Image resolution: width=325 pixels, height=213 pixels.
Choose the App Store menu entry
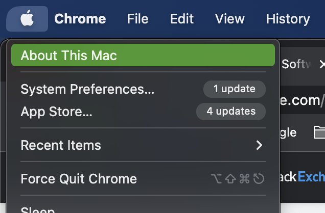pyautogui.click(x=57, y=112)
